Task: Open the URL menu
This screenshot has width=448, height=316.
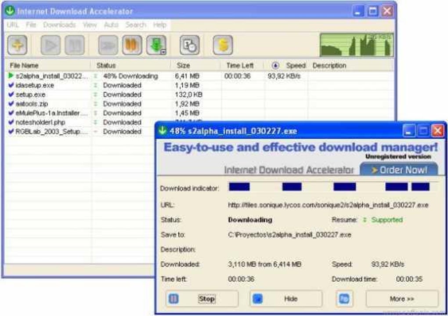Action: [13, 25]
